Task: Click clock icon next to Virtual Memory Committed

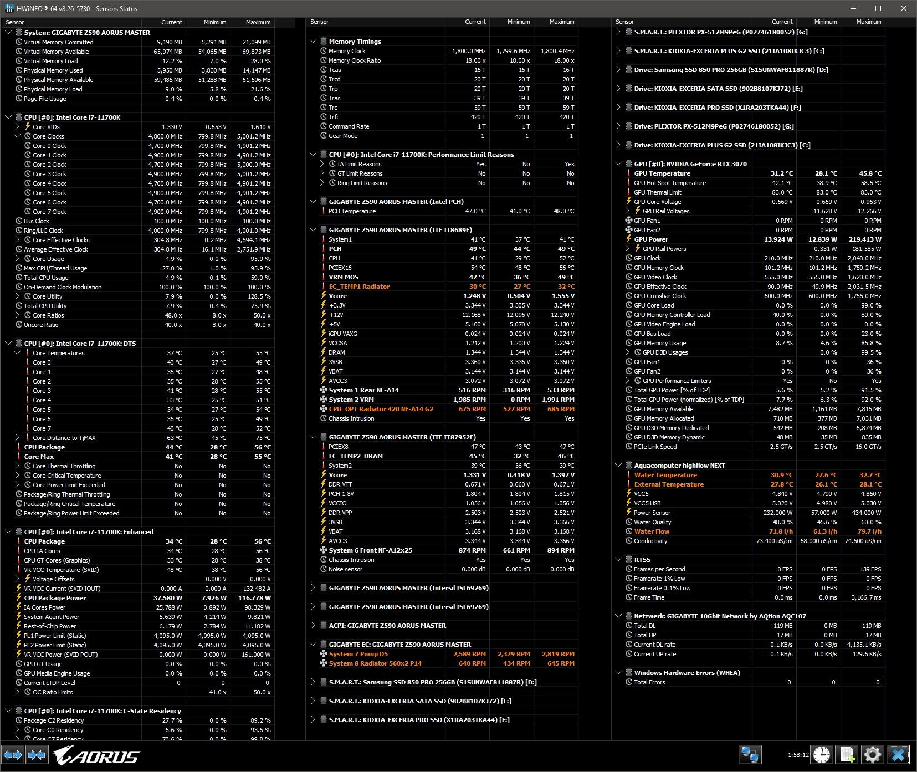Action: click(19, 42)
